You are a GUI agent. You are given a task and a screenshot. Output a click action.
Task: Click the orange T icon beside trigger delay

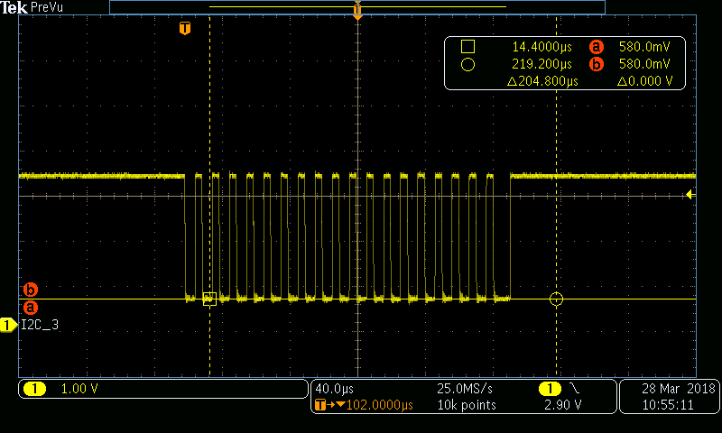[320, 405]
